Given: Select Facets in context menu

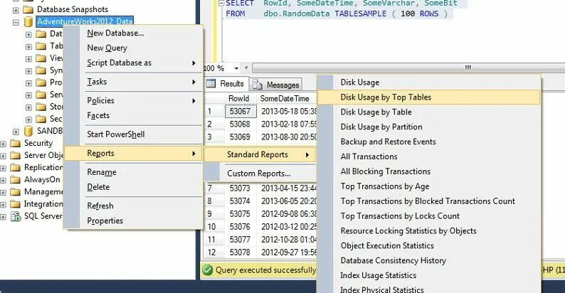Looking at the screenshot, I should pyautogui.click(x=133, y=115).
